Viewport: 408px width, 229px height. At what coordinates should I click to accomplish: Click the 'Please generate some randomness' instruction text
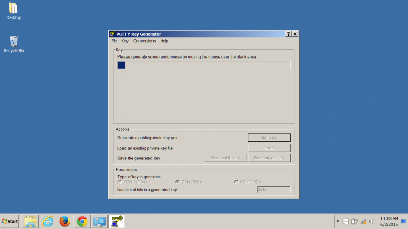point(187,57)
